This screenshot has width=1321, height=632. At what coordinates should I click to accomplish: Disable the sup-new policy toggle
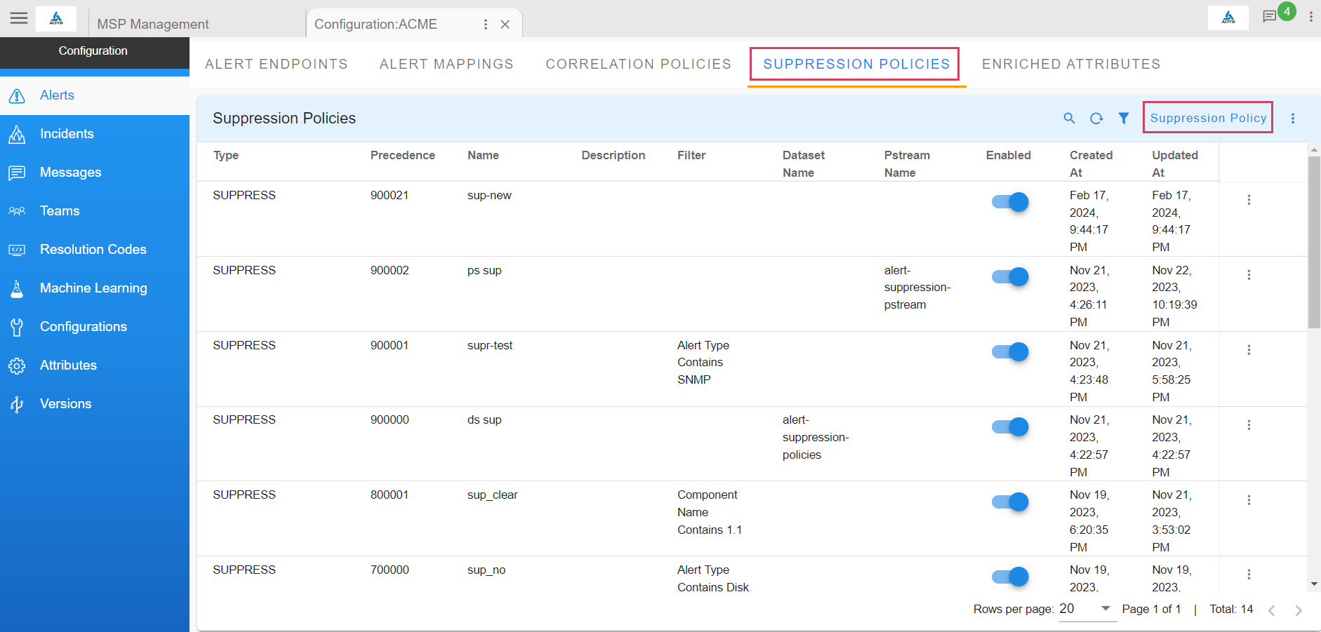pos(1009,202)
